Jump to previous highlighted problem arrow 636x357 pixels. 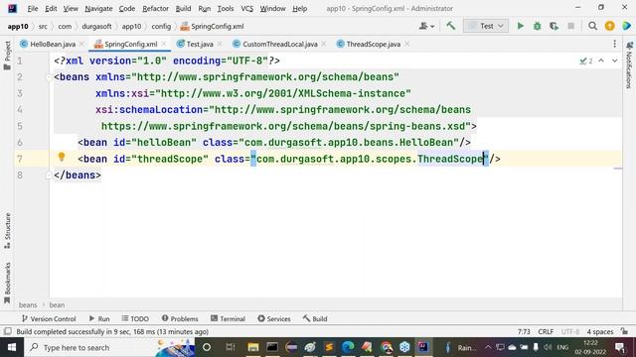pos(601,60)
